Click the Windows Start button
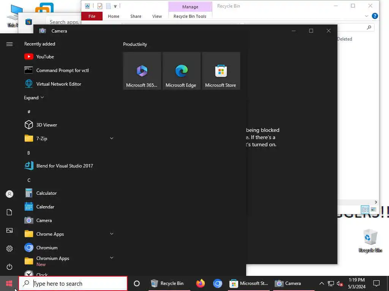The image size is (389, 291). 9,283
